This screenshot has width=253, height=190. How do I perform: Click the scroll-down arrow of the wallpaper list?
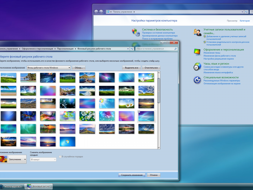159,147
